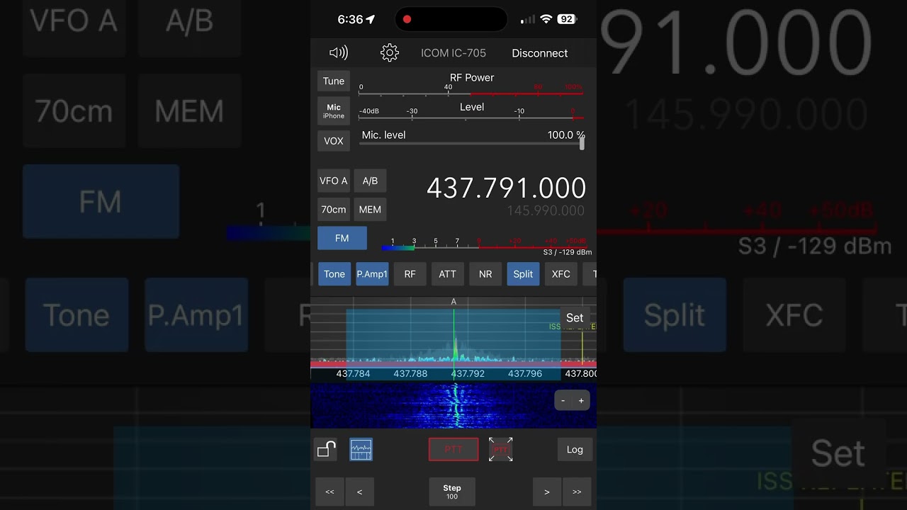Step frequency down with single <
Screen dimensions: 907x510
[359, 492]
